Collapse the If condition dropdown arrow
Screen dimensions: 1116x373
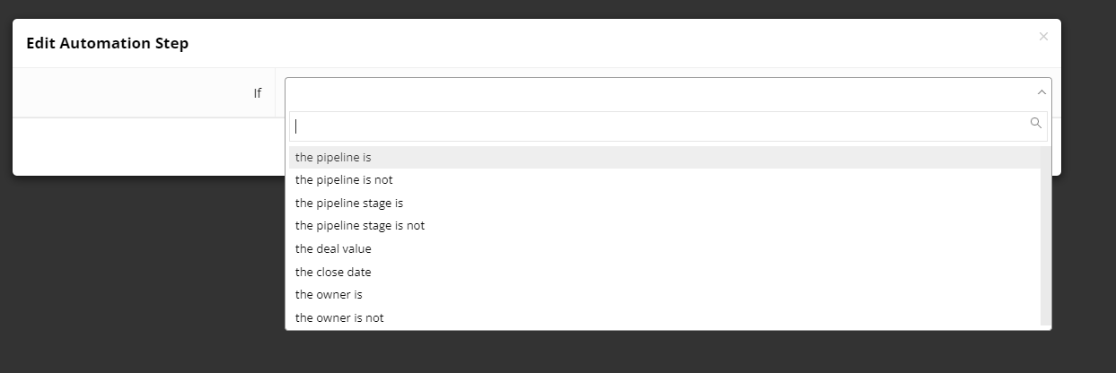click(x=1041, y=92)
